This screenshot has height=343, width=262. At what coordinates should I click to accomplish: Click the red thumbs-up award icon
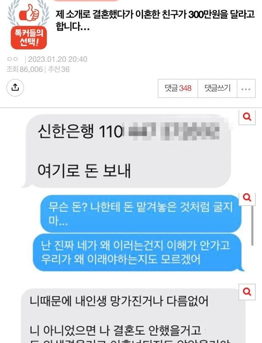(x=29, y=13)
